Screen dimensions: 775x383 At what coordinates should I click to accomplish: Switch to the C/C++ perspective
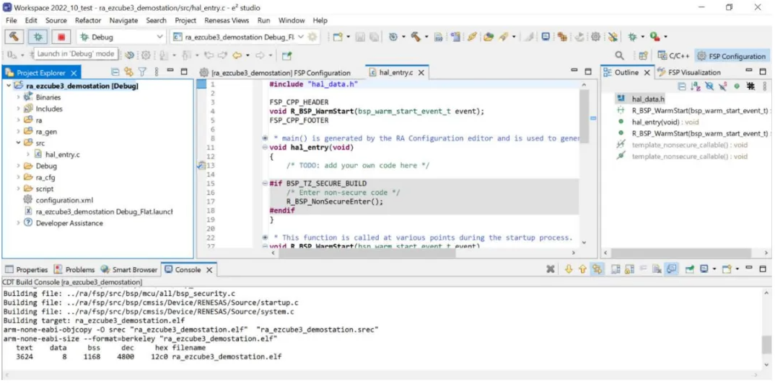673,55
